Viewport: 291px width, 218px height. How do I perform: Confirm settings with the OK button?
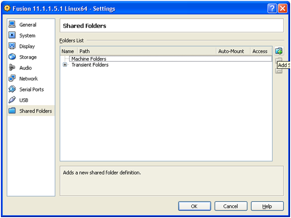tap(195, 206)
